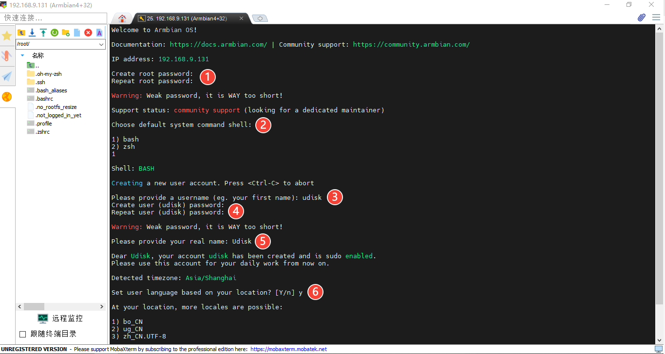Image resolution: width=665 pixels, height=354 pixels.
Task: Go up to parent directory in SFTP panel
Action: [21, 32]
